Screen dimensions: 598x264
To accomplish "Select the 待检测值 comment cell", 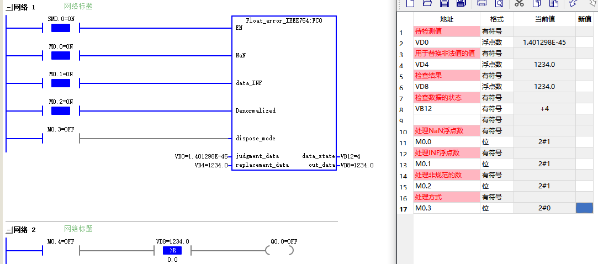I will (447, 31).
